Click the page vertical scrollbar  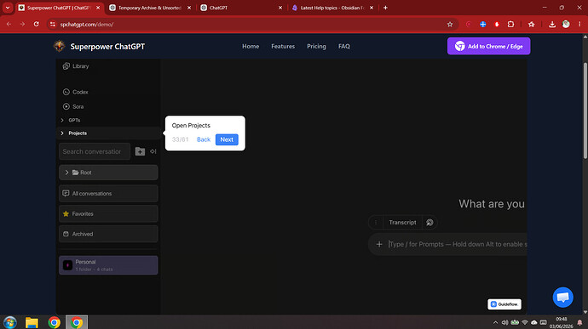coord(585,111)
